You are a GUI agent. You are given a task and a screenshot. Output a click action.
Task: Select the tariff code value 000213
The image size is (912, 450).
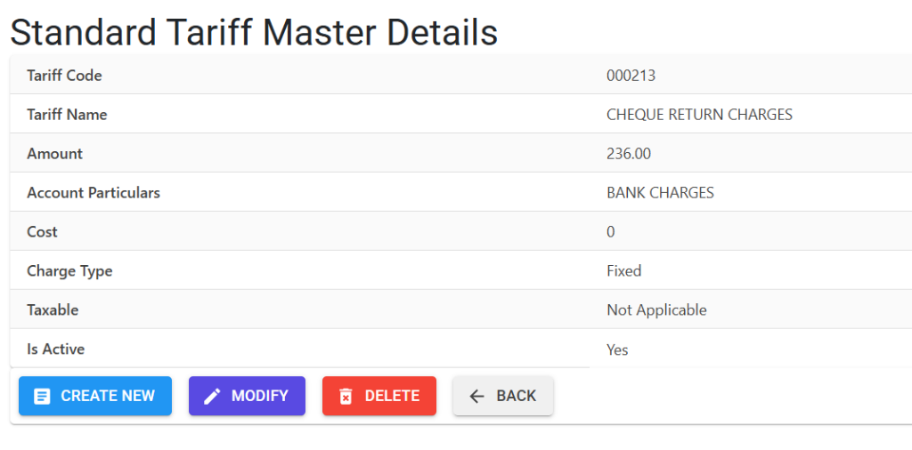(631, 76)
